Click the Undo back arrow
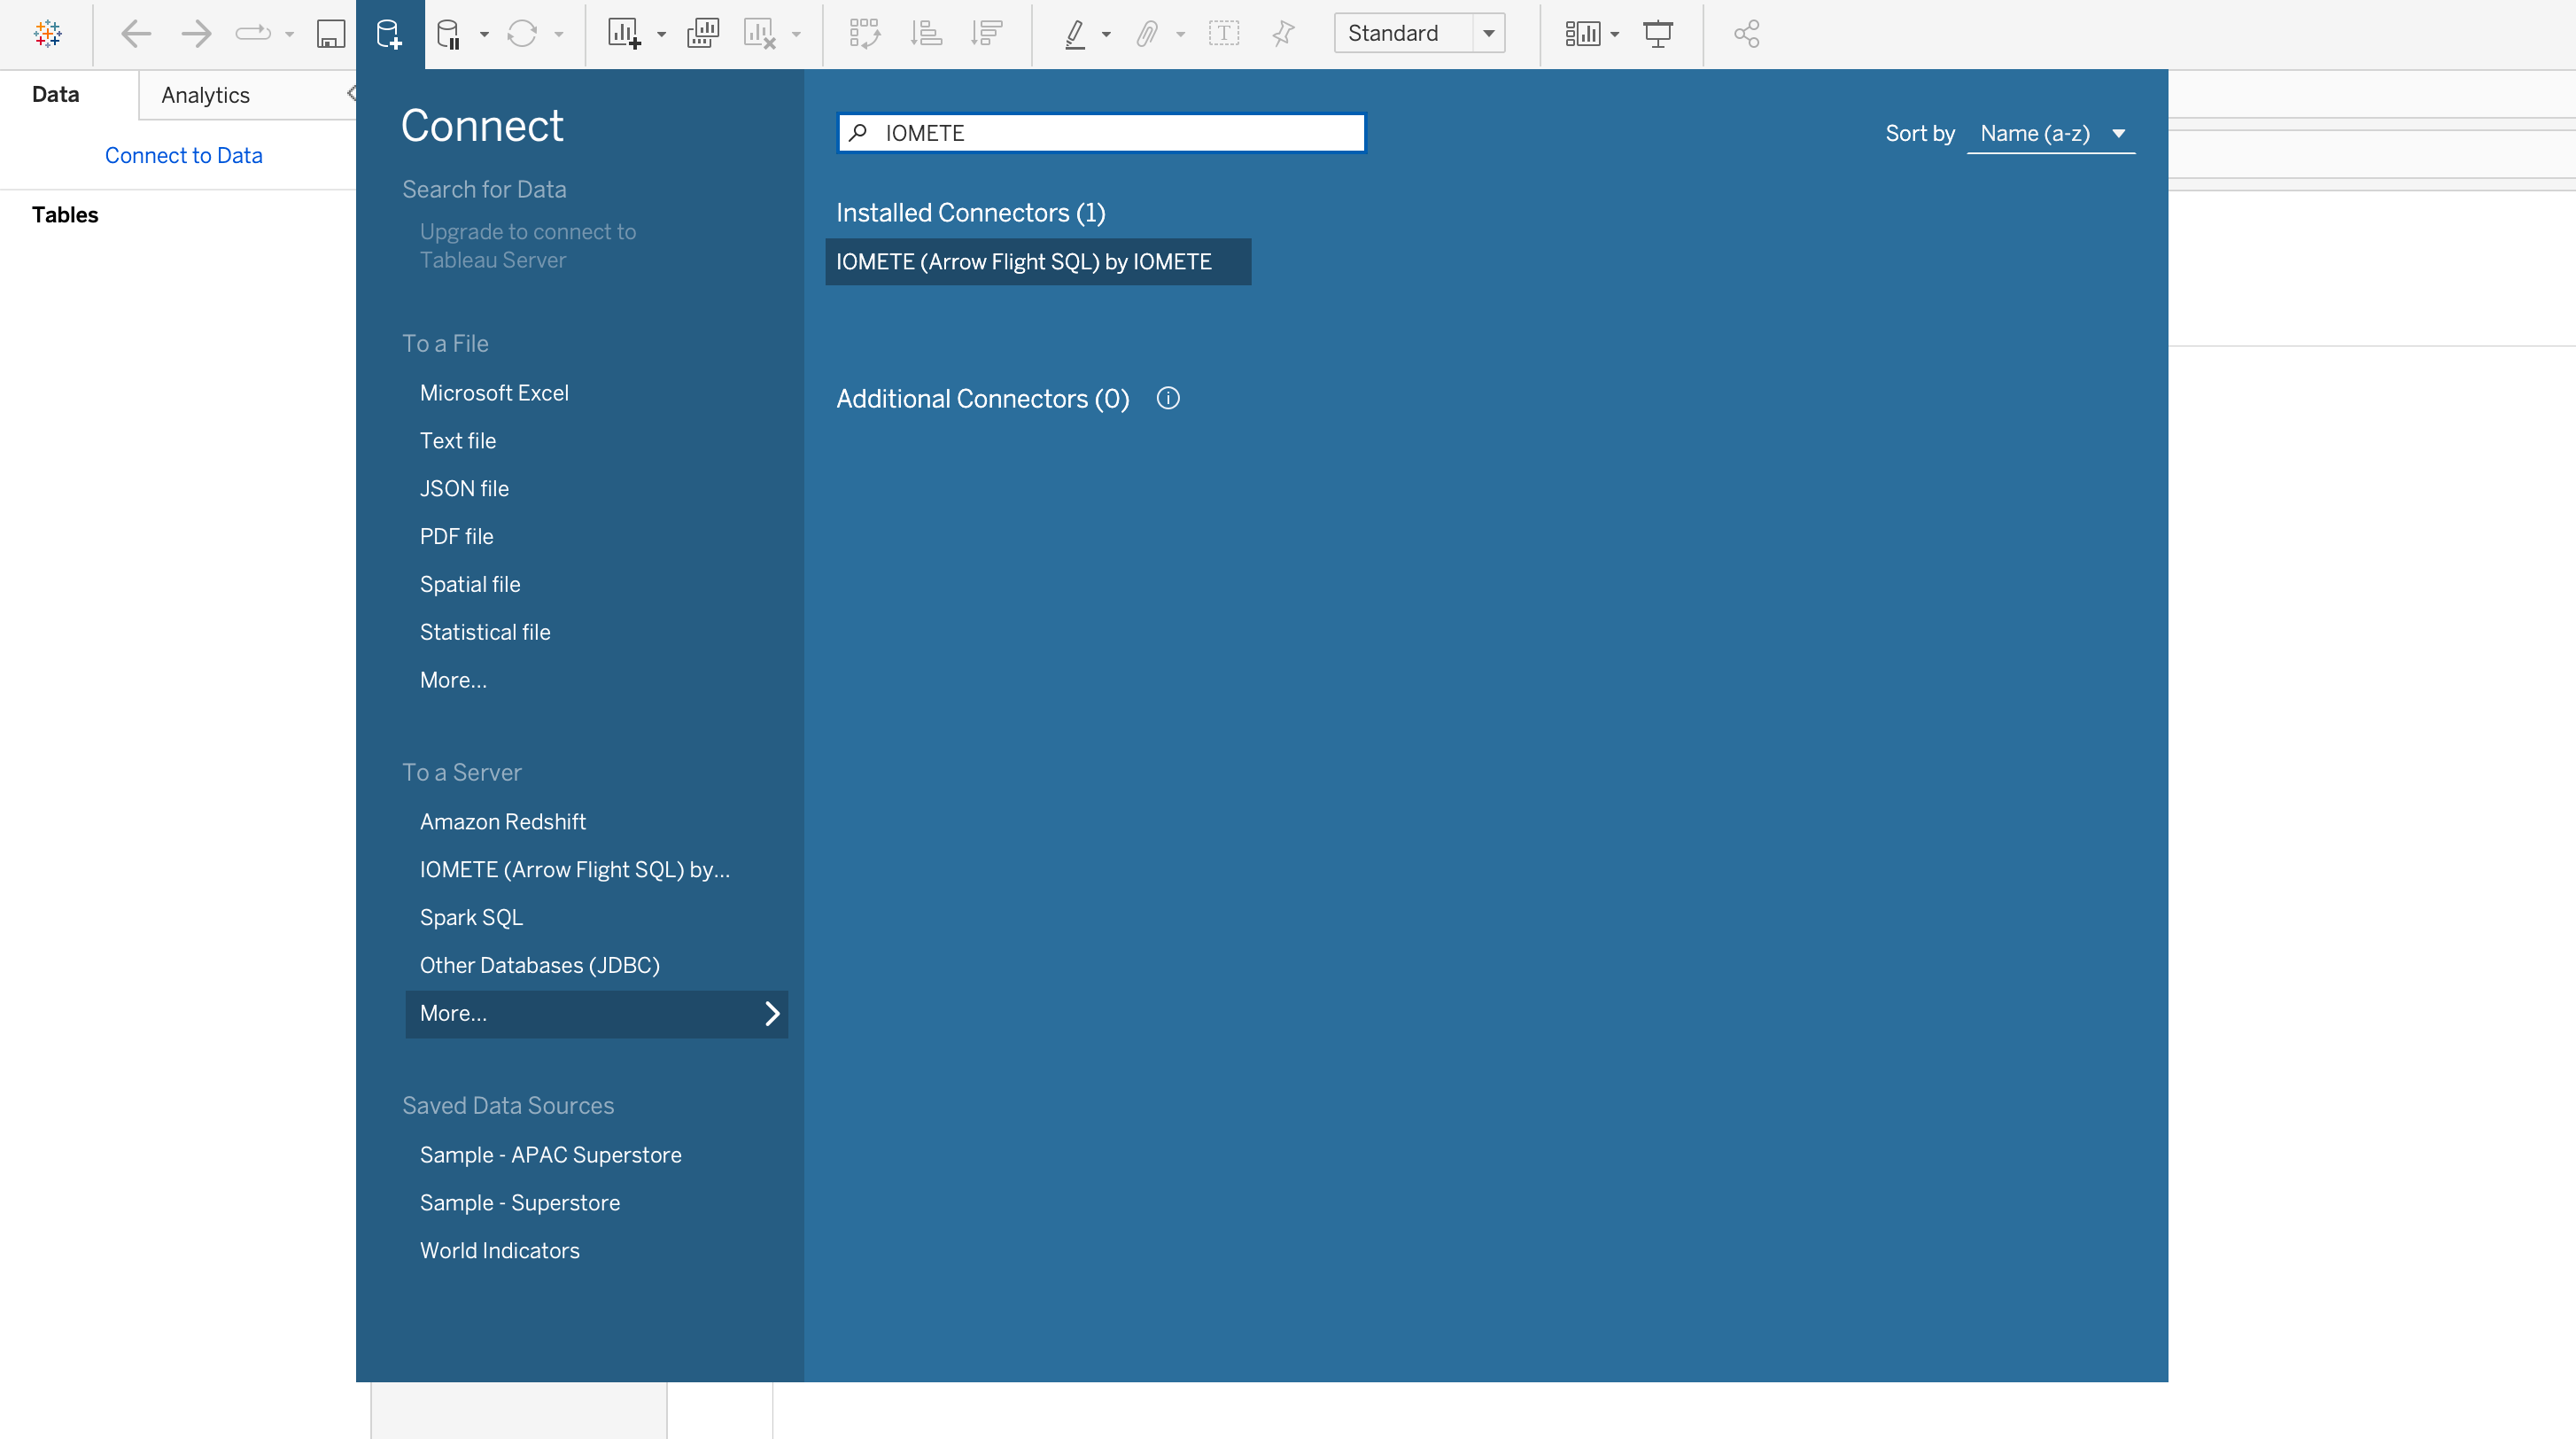 tap(135, 34)
